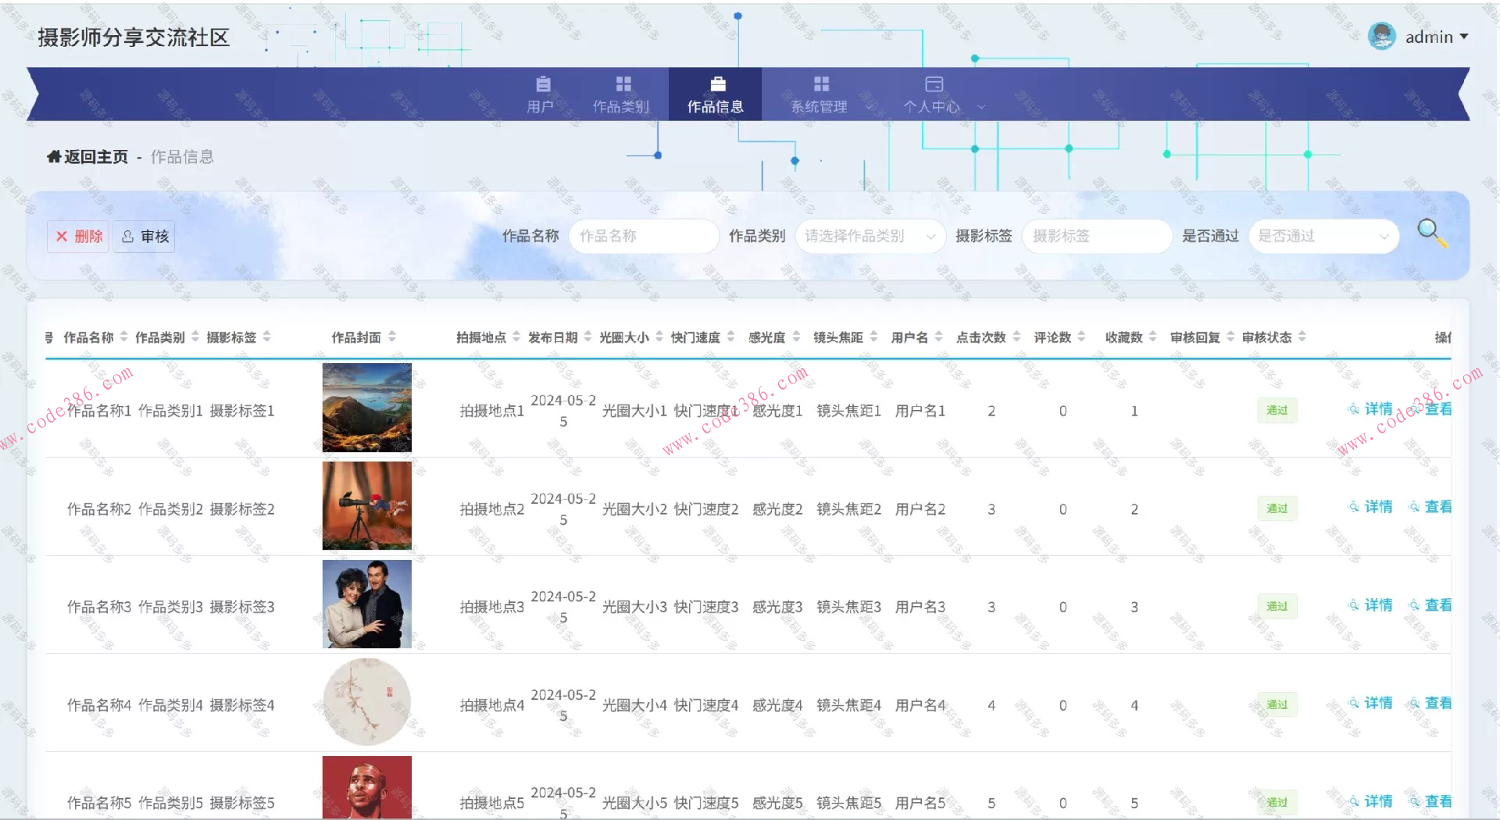1500x820 pixels.
Task: Switch to the 作品信息 tab
Action: 715,94
